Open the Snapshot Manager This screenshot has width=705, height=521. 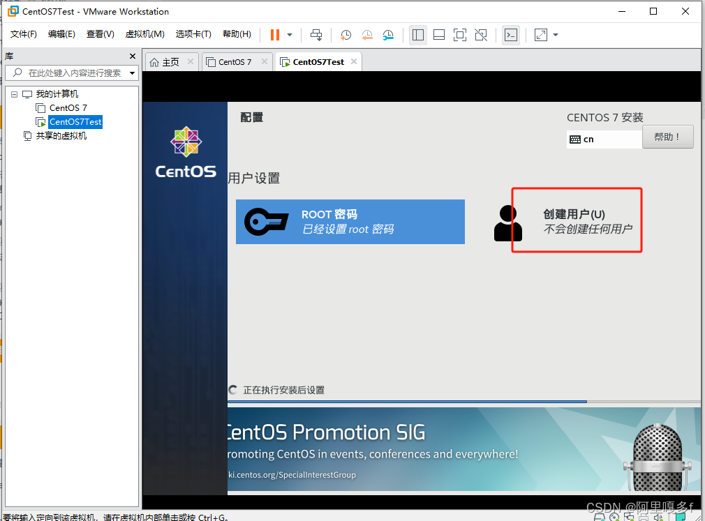(x=389, y=35)
